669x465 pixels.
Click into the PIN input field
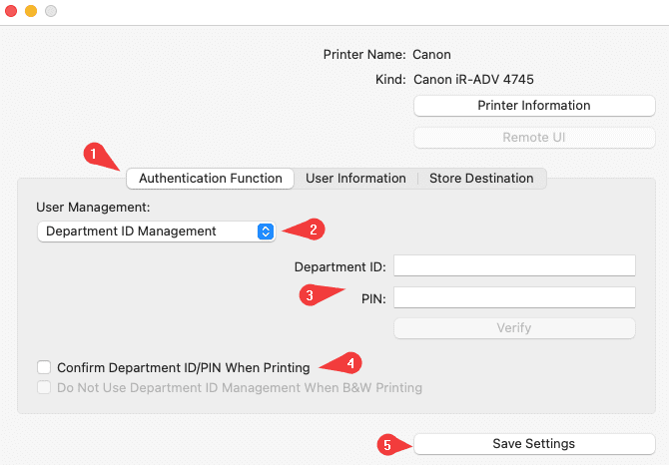pyautogui.click(x=514, y=297)
